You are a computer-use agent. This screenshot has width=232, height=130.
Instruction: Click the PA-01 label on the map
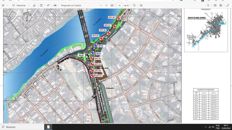click(x=81, y=55)
